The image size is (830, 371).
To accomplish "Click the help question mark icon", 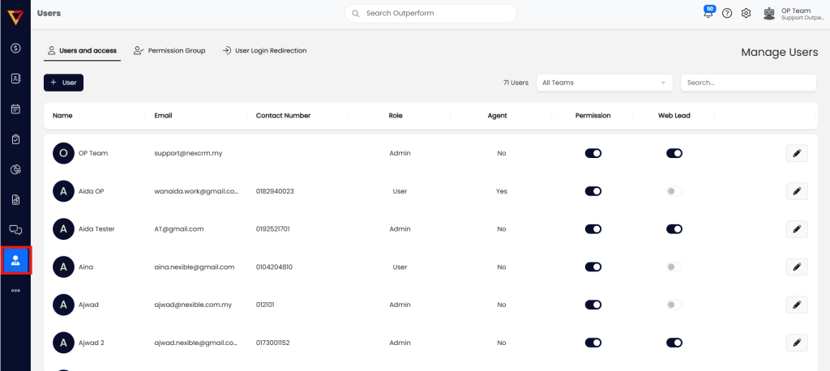I will 727,14.
